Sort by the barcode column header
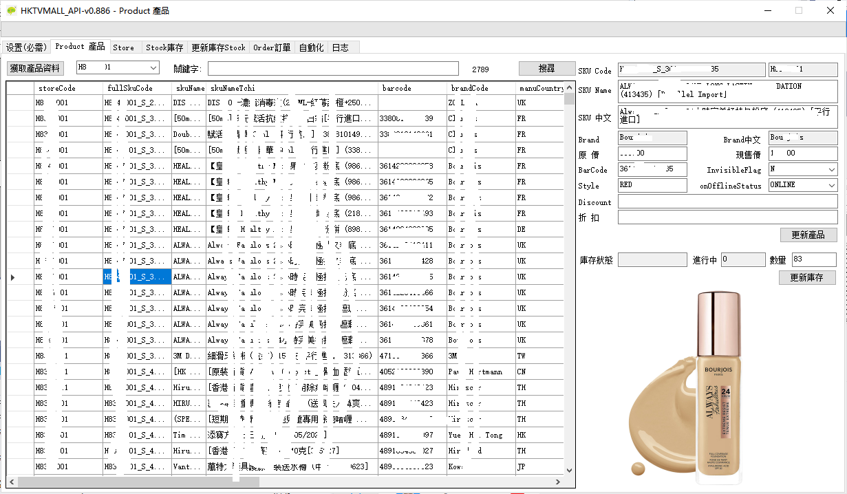Image resolution: width=847 pixels, height=494 pixels. click(411, 88)
